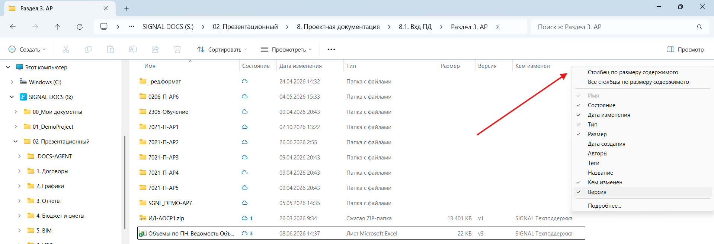Click cloud status icon for 7021-П-АР1
Viewport: 714px width, 244px height.
(244, 127)
